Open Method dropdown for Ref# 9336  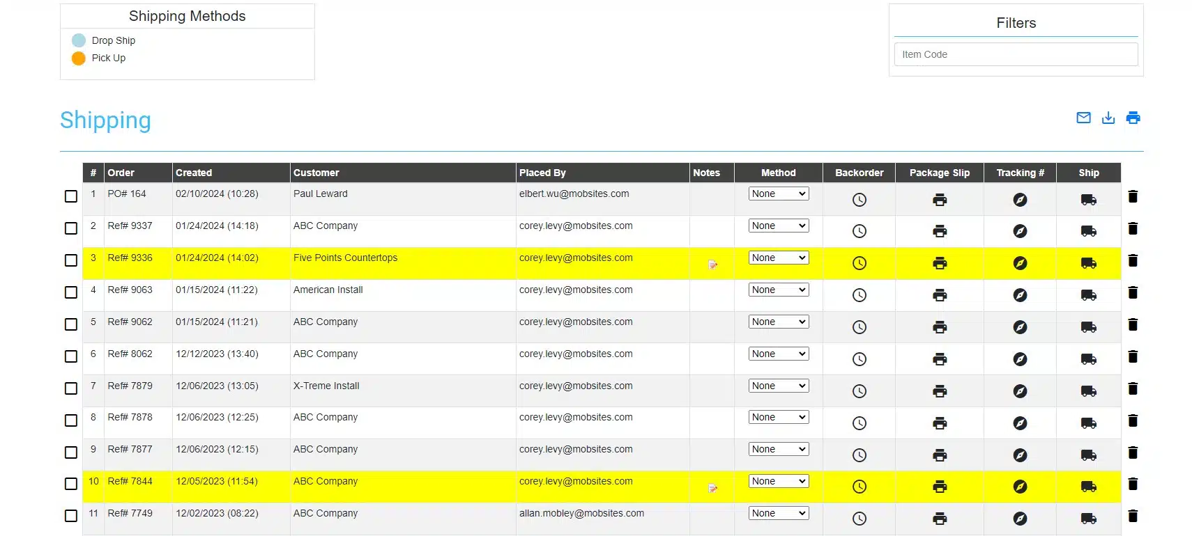(x=779, y=258)
